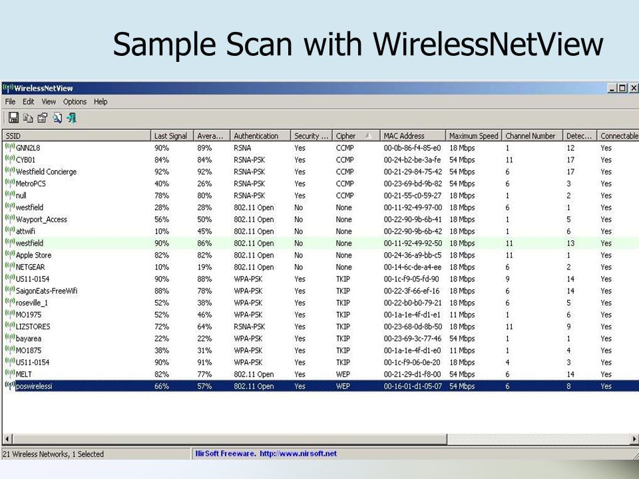This screenshot has width=639, height=479.
Task: Open the Help menu
Action: pos(101,101)
